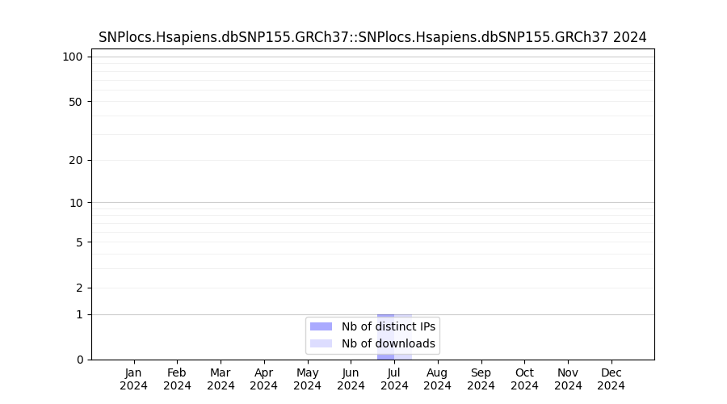Select the 'Nb of downloads' legend label
The height and width of the screenshot is (404, 727).
(388, 343)
